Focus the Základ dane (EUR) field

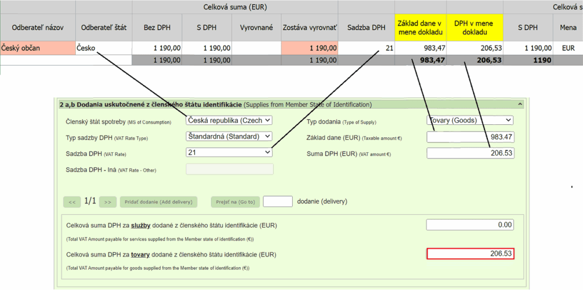pyautogui.click(x=470, y=137)
